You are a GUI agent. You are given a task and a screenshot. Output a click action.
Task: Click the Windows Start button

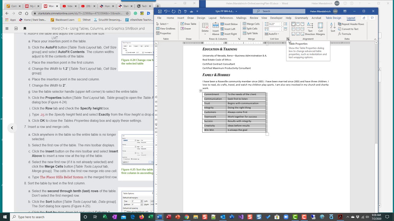(5, 217)
